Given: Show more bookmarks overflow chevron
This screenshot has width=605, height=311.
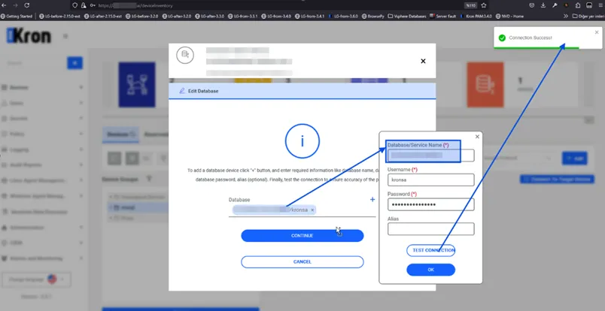Looking at the screenshot, I should click(x=566, y=17).
